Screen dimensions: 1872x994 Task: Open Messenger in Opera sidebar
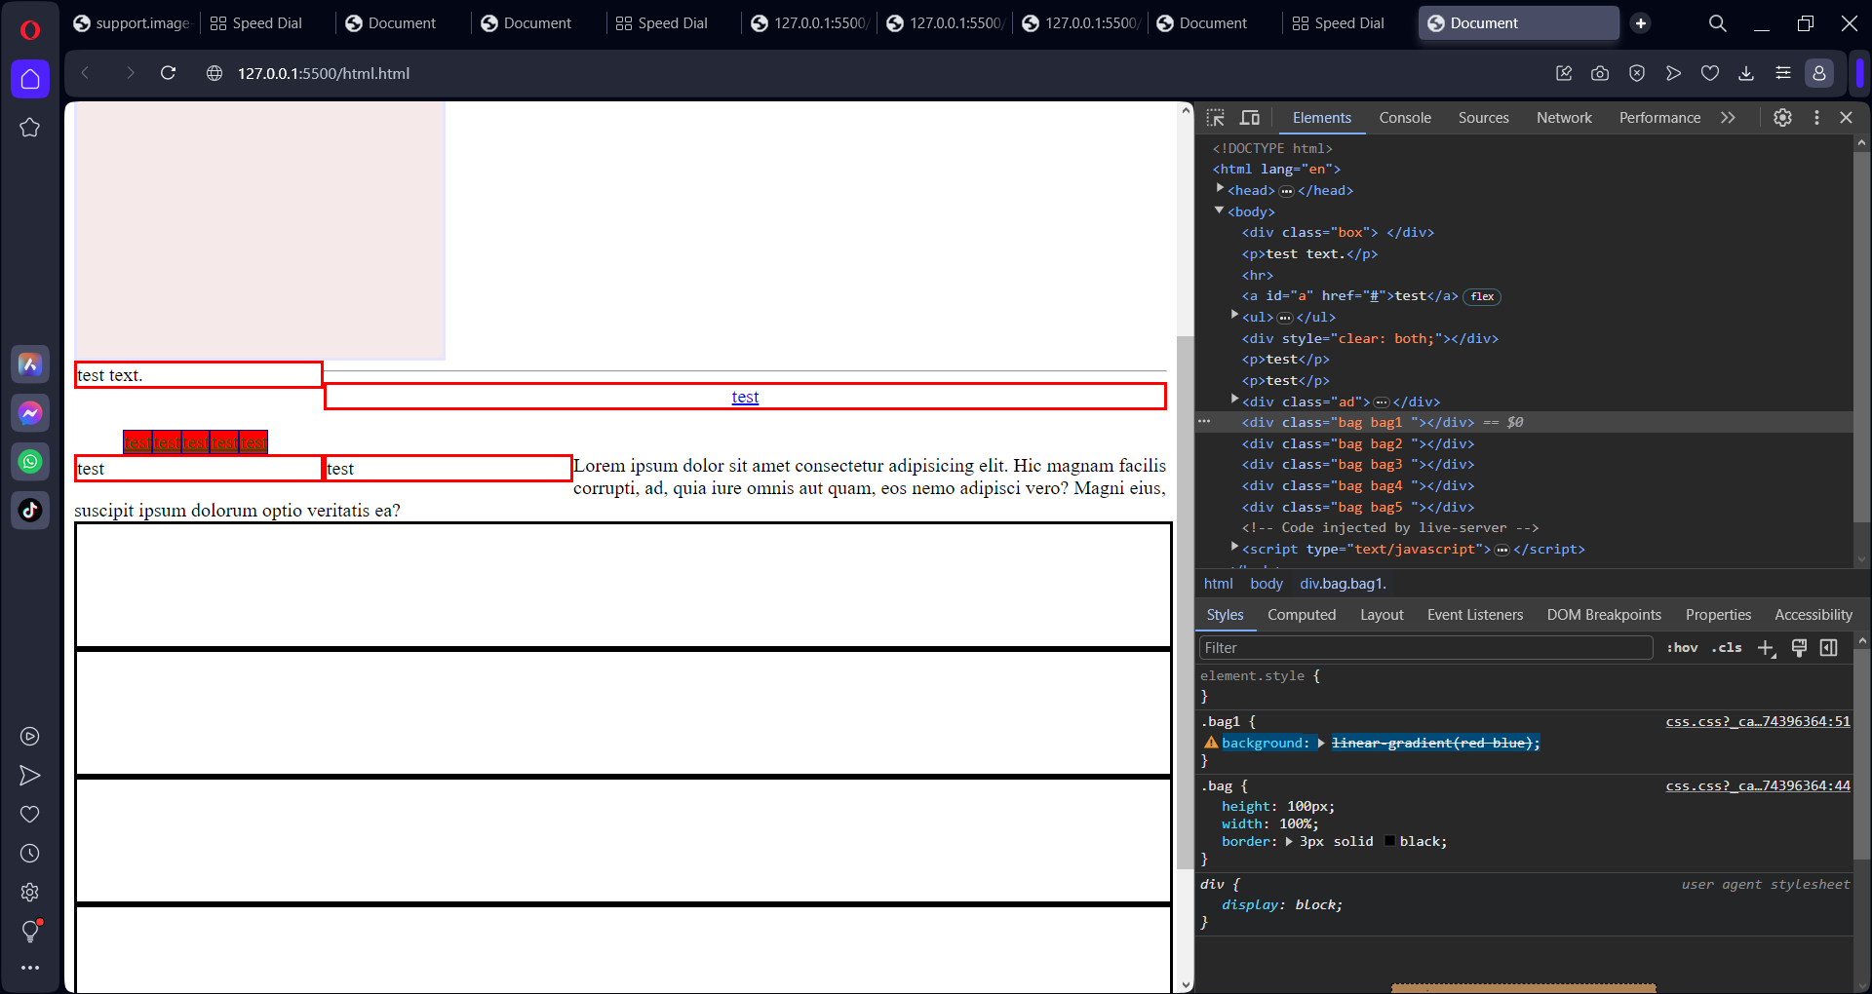point(30,412)
